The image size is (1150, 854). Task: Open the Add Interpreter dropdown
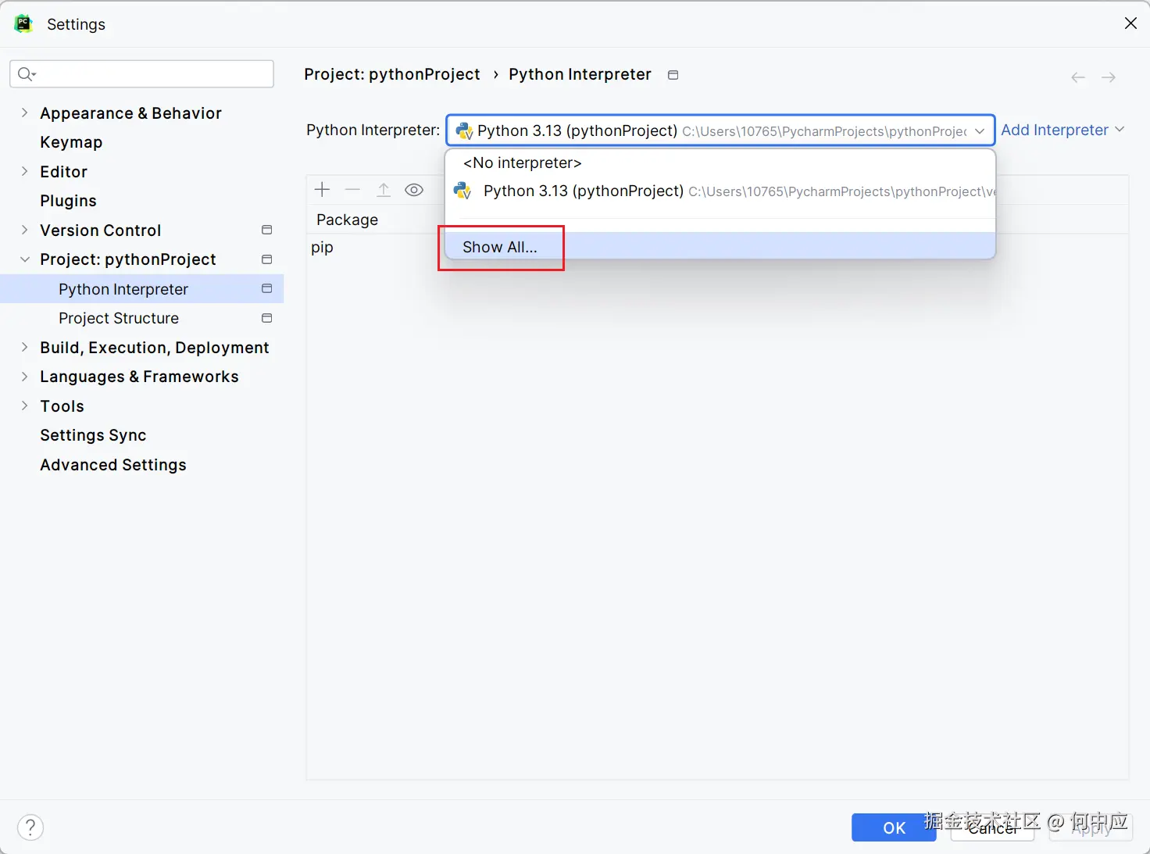point(1062,130)
